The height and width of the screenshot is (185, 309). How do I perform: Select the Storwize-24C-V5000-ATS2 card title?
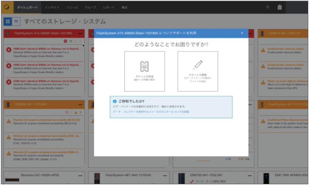coord(40,175)
